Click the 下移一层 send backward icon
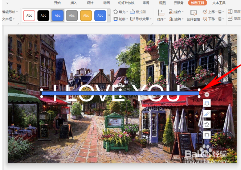 [205, 19]
